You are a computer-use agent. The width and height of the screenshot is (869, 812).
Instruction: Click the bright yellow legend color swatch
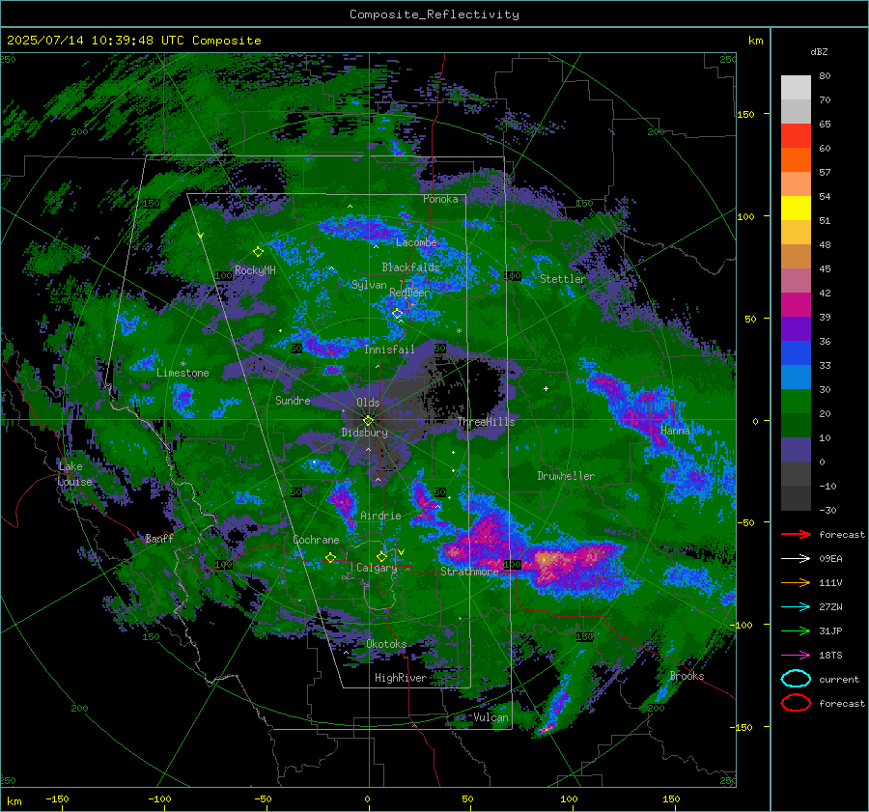(x=796, y=208)
